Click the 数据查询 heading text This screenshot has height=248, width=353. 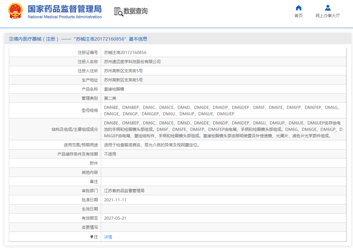point(136,11)
